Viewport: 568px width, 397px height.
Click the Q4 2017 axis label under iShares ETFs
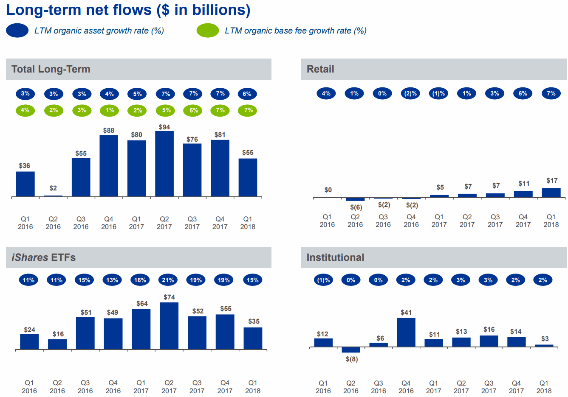tap(225, 387)
